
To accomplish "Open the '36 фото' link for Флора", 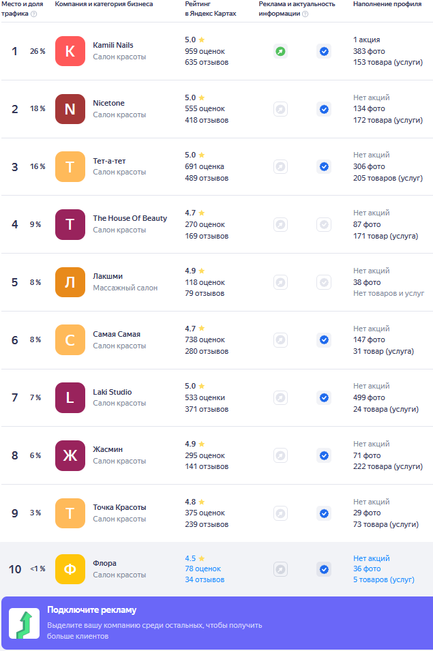I will click(367, 569).
